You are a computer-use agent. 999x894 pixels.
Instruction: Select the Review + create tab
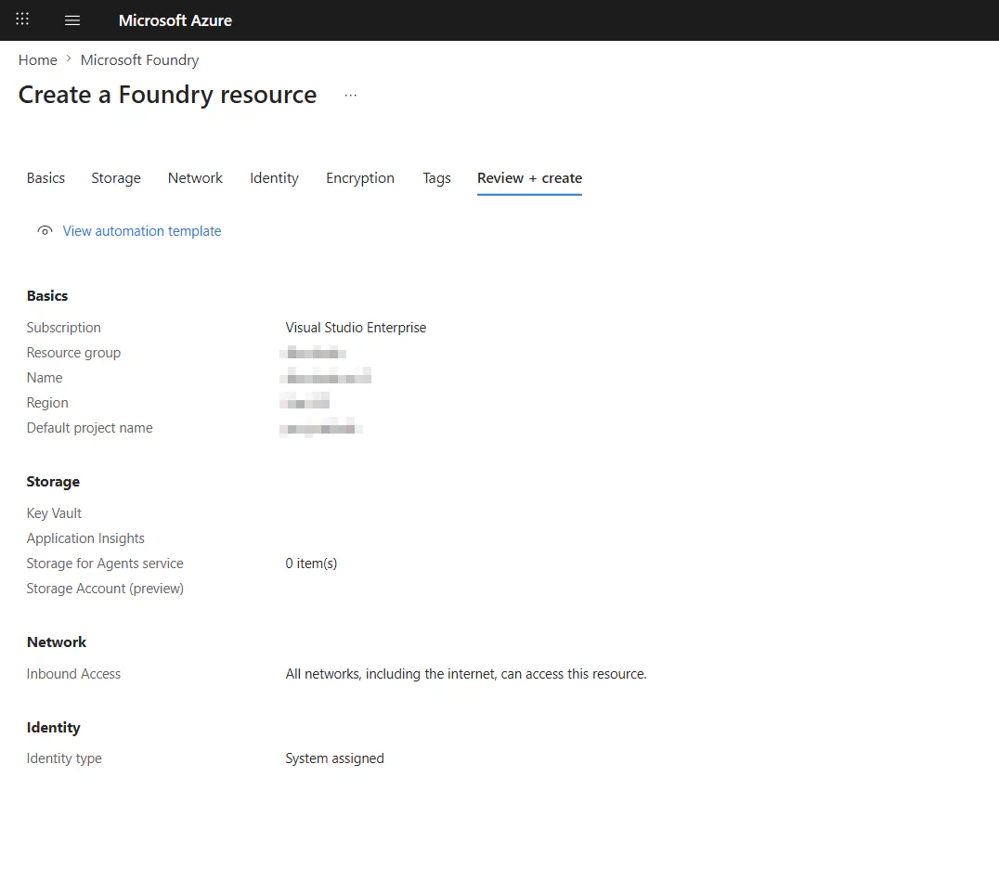529,178
